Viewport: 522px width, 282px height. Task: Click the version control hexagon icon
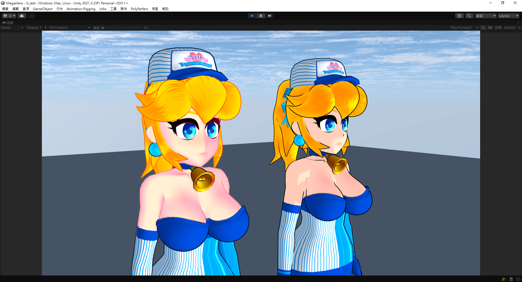pos(32,16)
